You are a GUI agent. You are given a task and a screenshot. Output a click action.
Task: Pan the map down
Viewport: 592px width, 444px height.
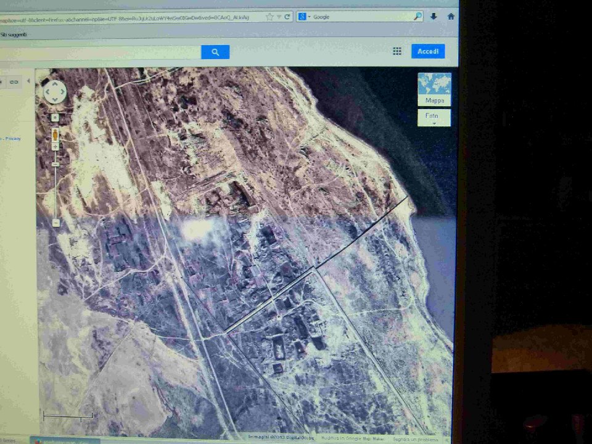click(55, 99)
